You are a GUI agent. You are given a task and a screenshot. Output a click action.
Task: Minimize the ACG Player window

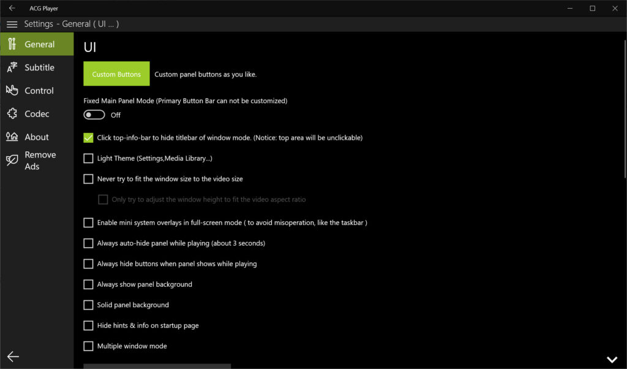pyautogui.click(x=570, y=8)
